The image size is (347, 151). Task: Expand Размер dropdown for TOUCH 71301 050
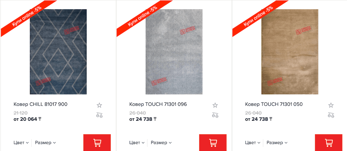pyautogui.click(x=277, y=142)
